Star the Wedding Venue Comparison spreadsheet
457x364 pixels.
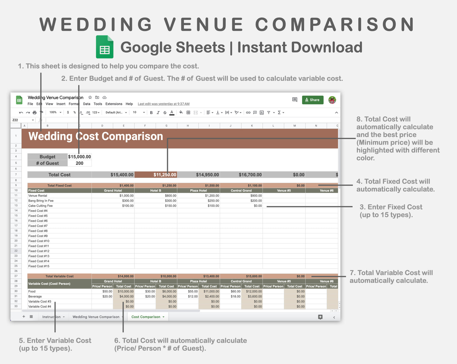(90, 97)
